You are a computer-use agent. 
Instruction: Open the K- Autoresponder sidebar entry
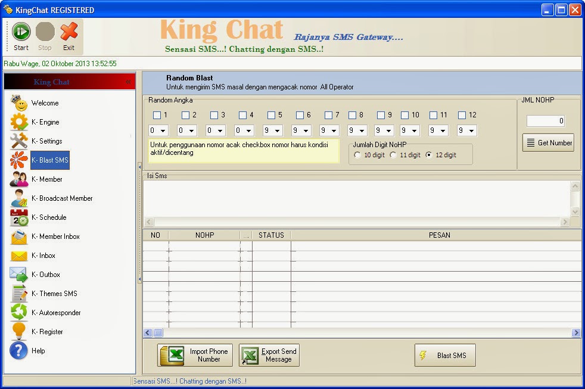[56, 313]
